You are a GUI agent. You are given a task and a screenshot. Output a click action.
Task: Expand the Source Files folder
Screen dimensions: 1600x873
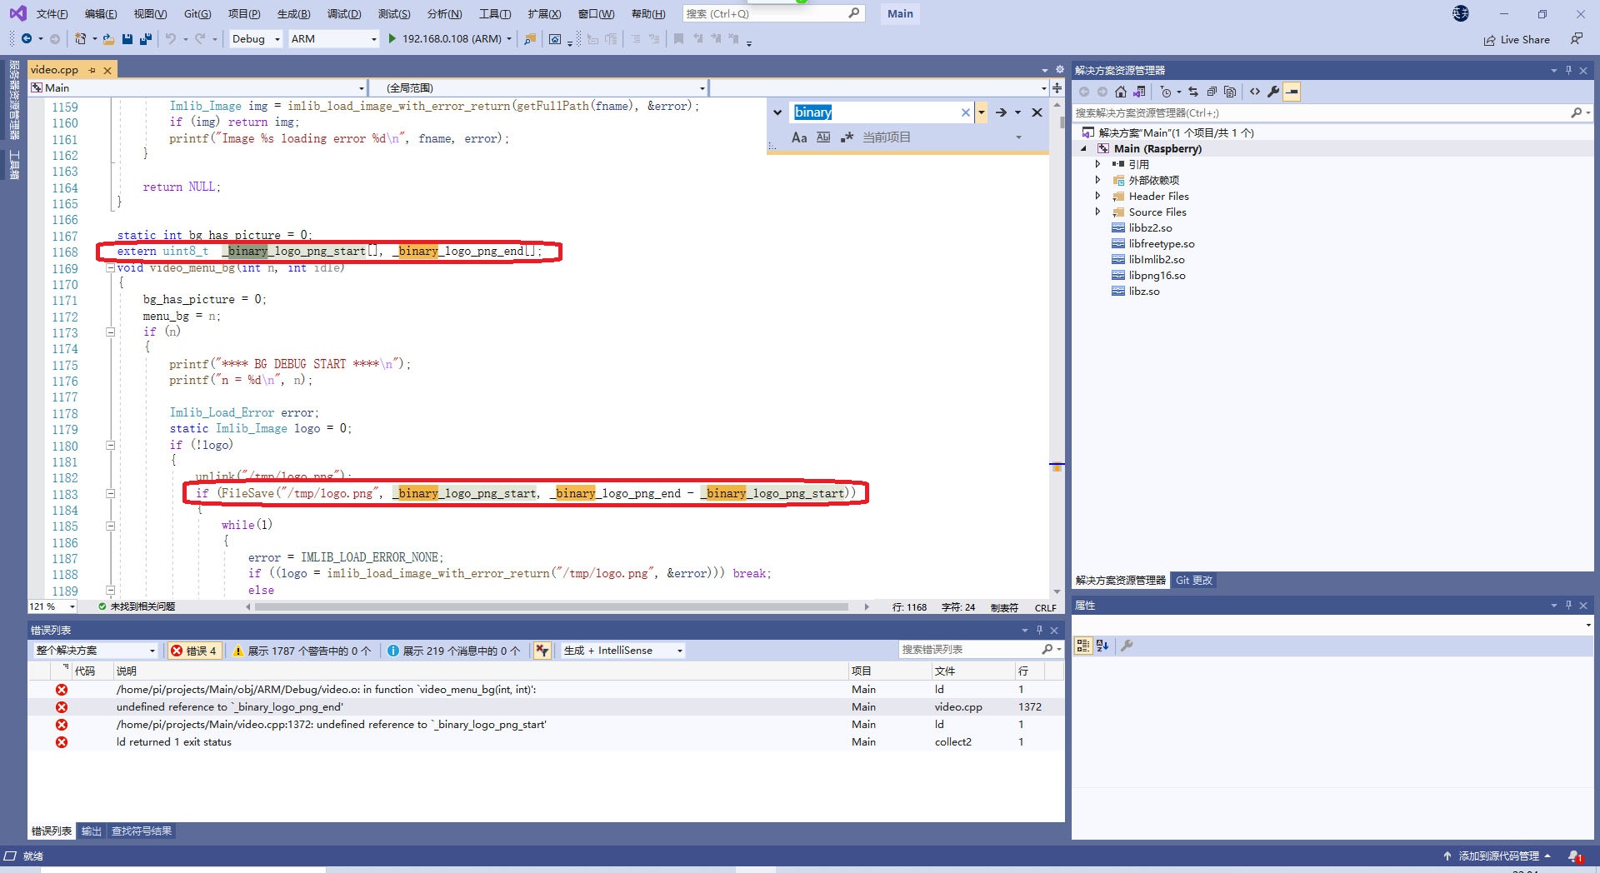(1097, 212)
